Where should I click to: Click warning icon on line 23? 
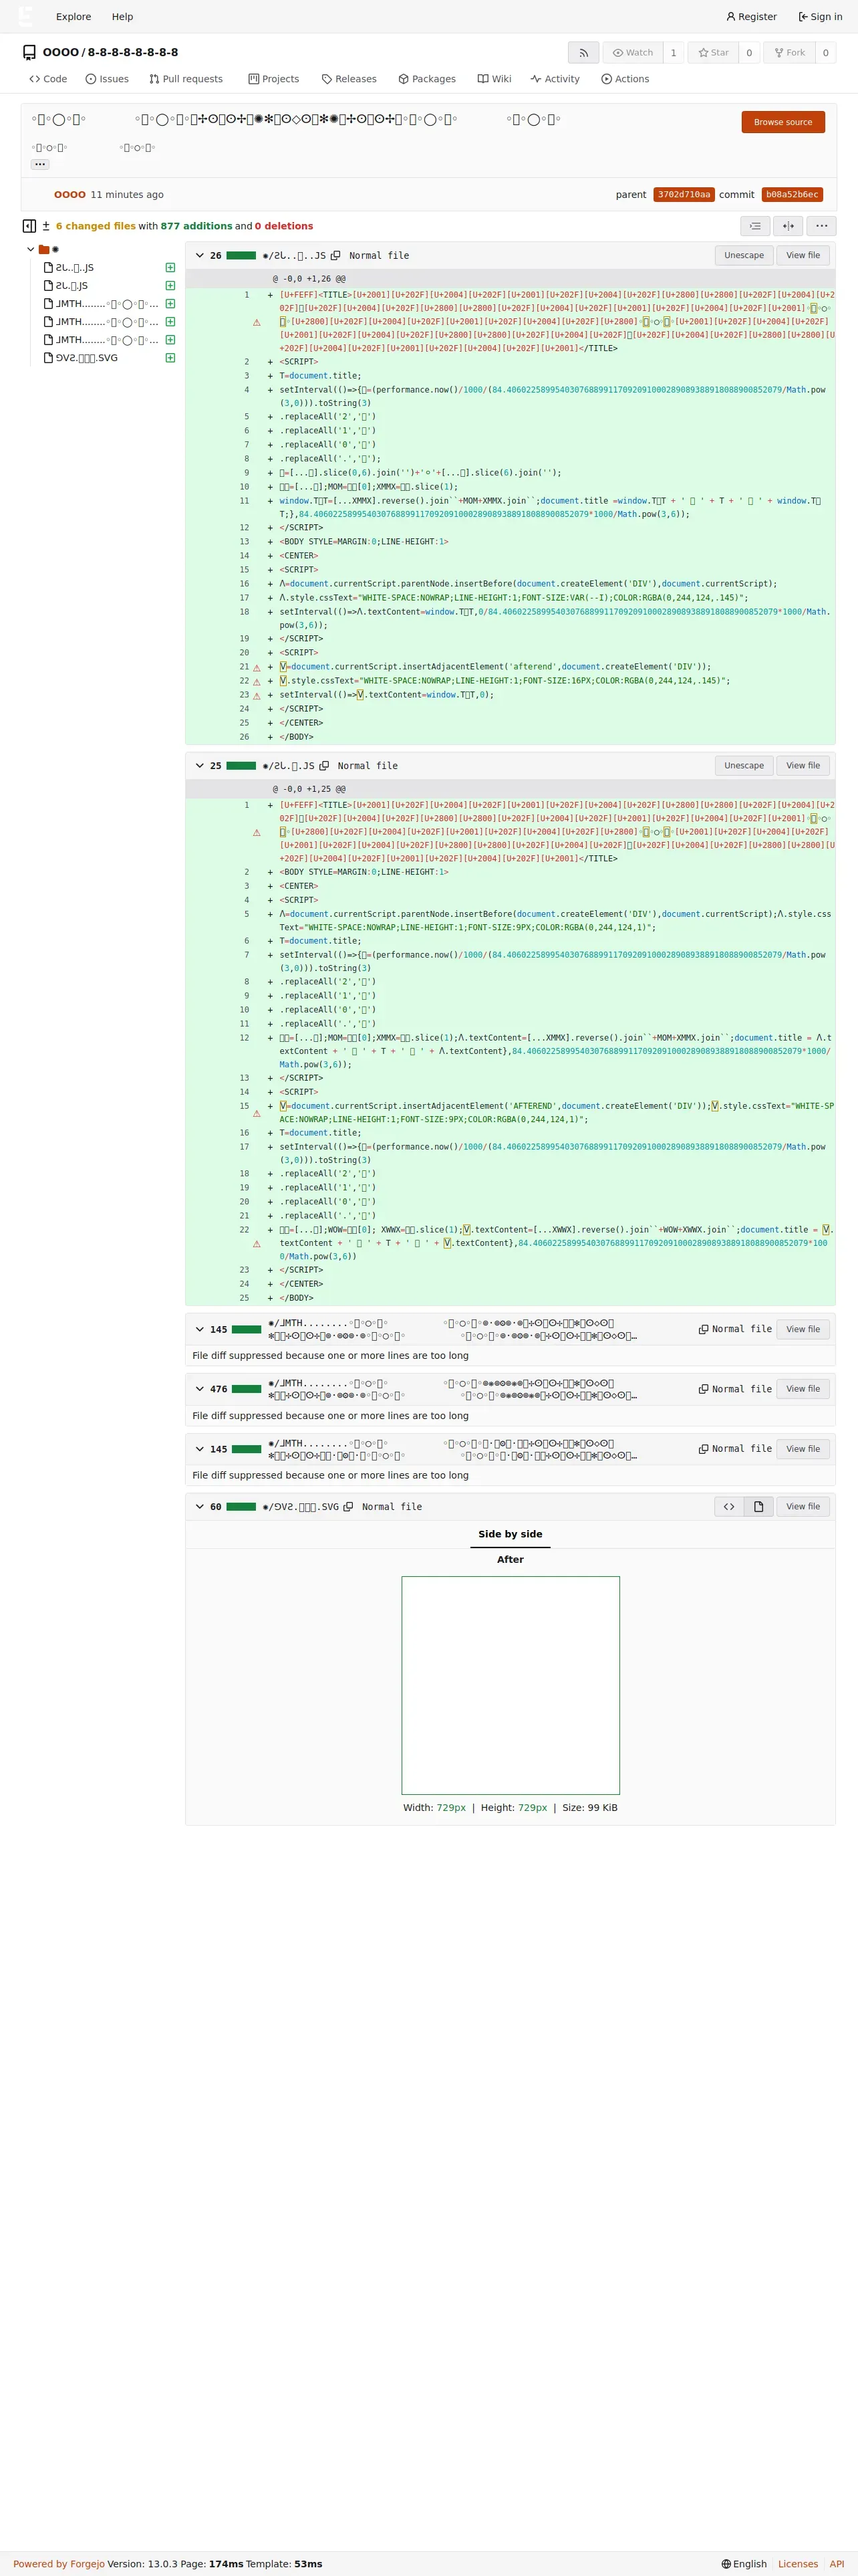click(257, 696)
